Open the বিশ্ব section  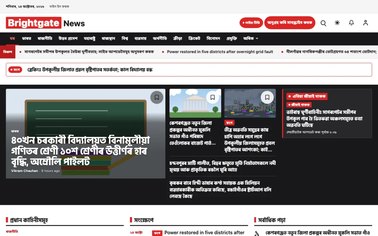coord(125,38)
